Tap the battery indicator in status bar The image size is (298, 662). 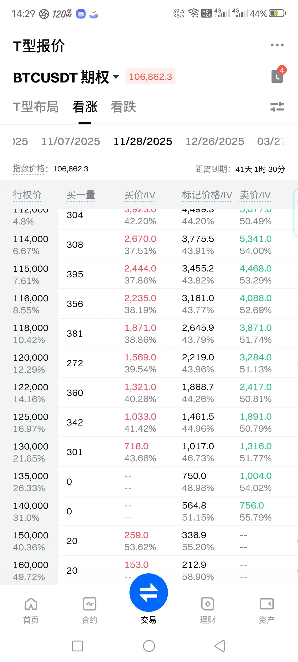point(277,13)
